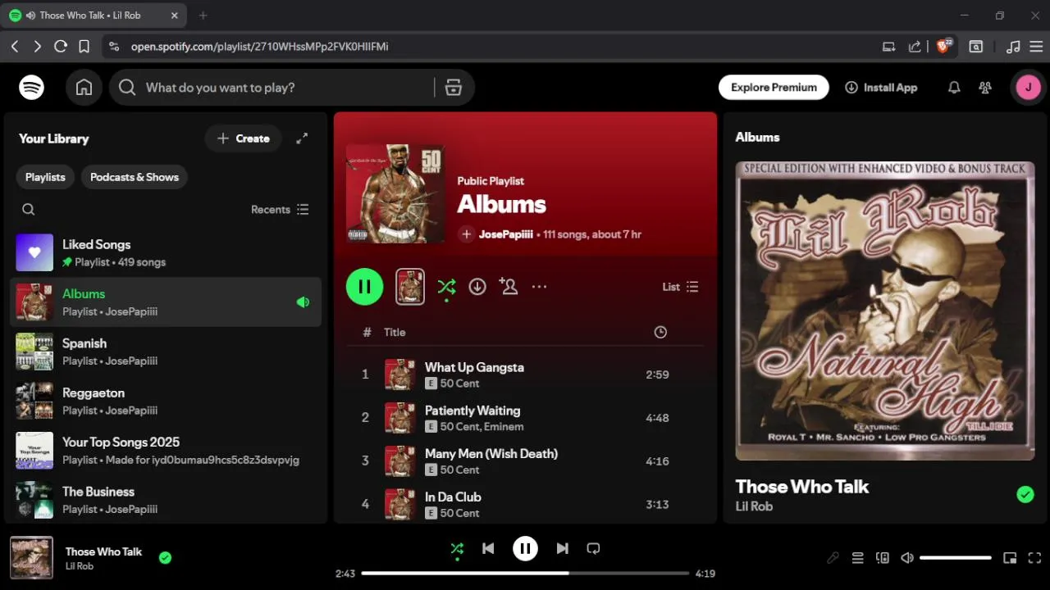The height and width of the screenshot is (590, 1050).
Task: Open the Lil Rob link in the bottom player bar
Action: 80,566
